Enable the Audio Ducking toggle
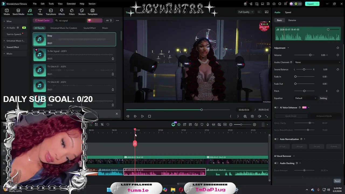The width and height of the screenshot is (345, 194). [276, 163]
